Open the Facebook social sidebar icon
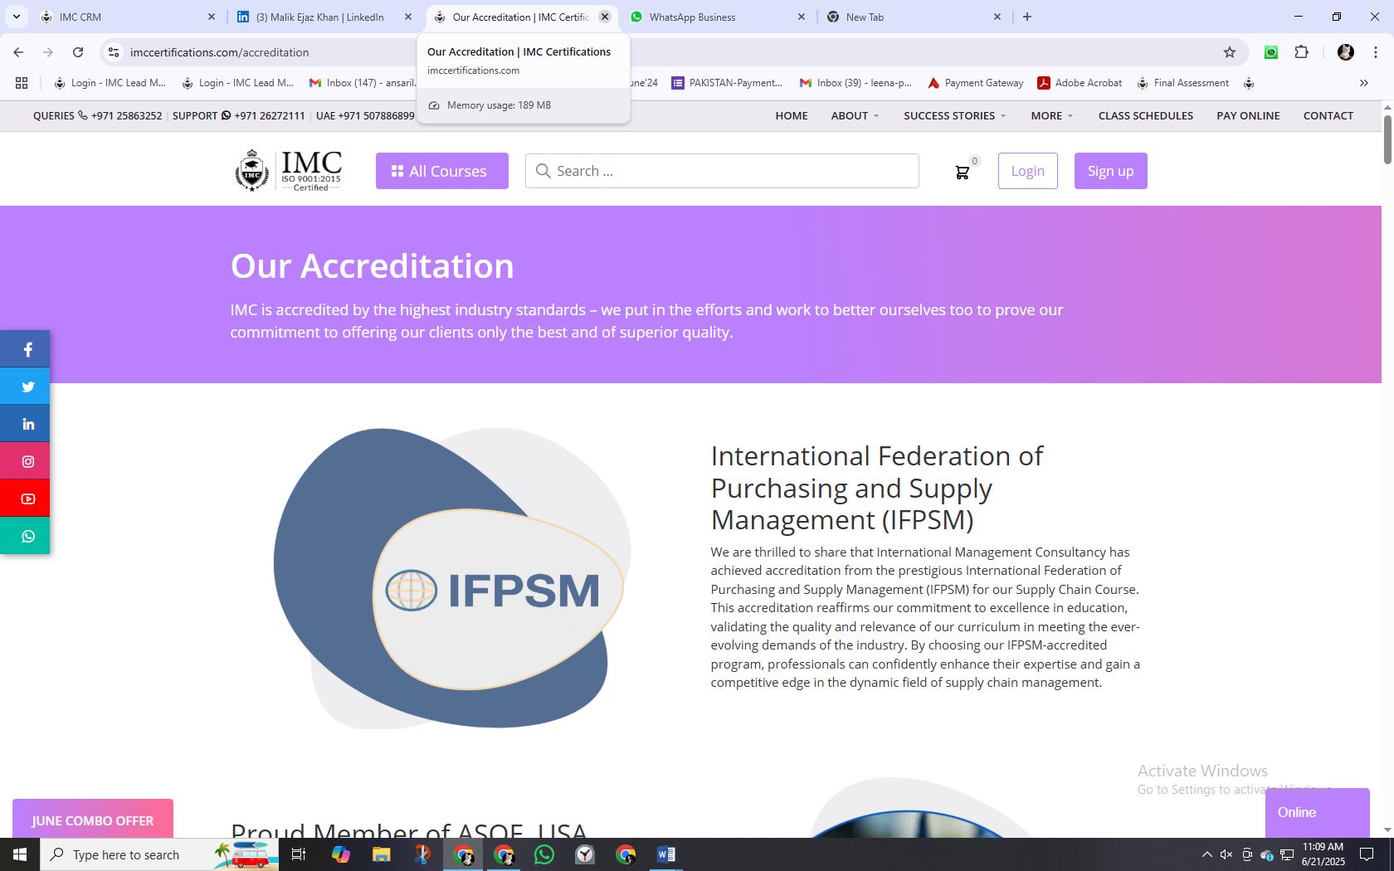1394x871 pixels. (27, 349)
